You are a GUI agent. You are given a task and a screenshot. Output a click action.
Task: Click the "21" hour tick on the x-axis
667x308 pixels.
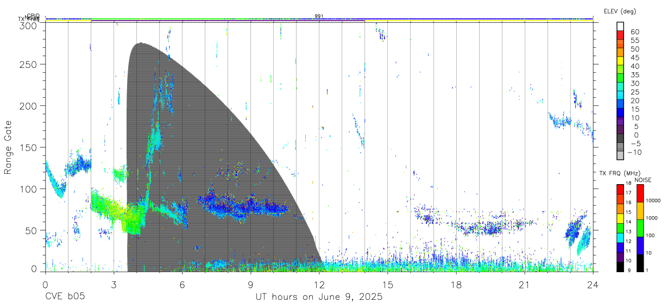(x=525, y=285)
